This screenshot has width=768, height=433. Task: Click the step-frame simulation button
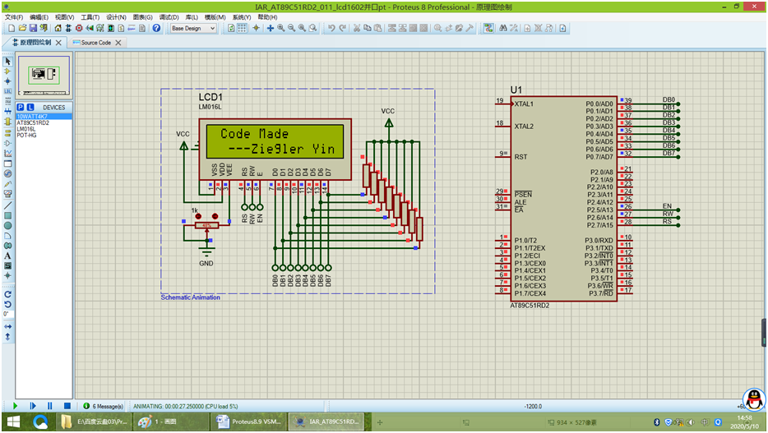point(33,406)
